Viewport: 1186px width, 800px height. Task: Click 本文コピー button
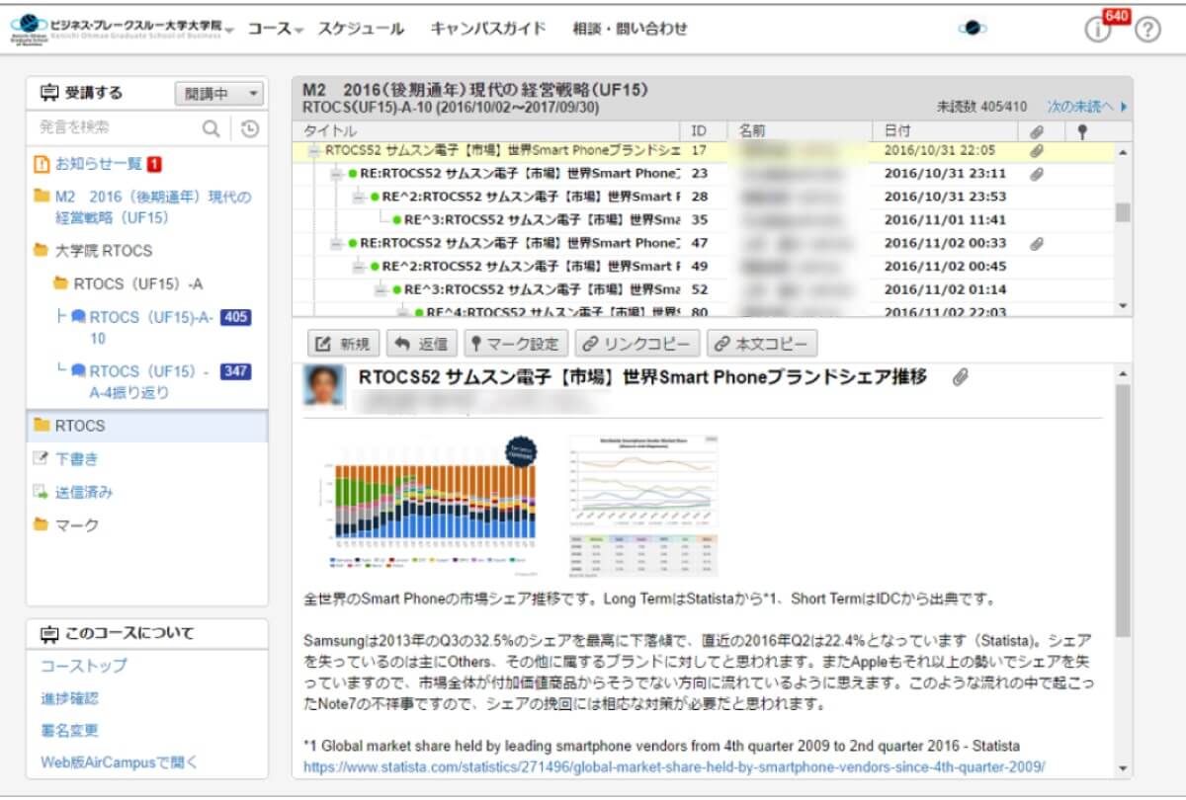point(762,344)
